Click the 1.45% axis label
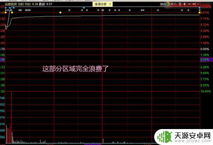 205,43
